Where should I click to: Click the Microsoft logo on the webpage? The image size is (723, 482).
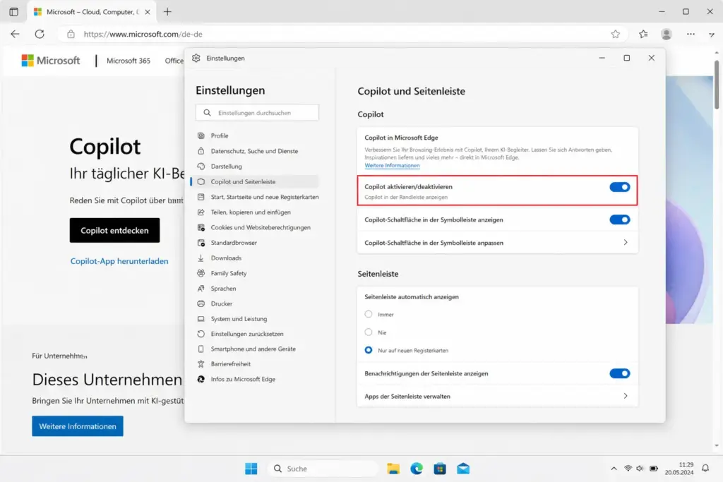51,61
